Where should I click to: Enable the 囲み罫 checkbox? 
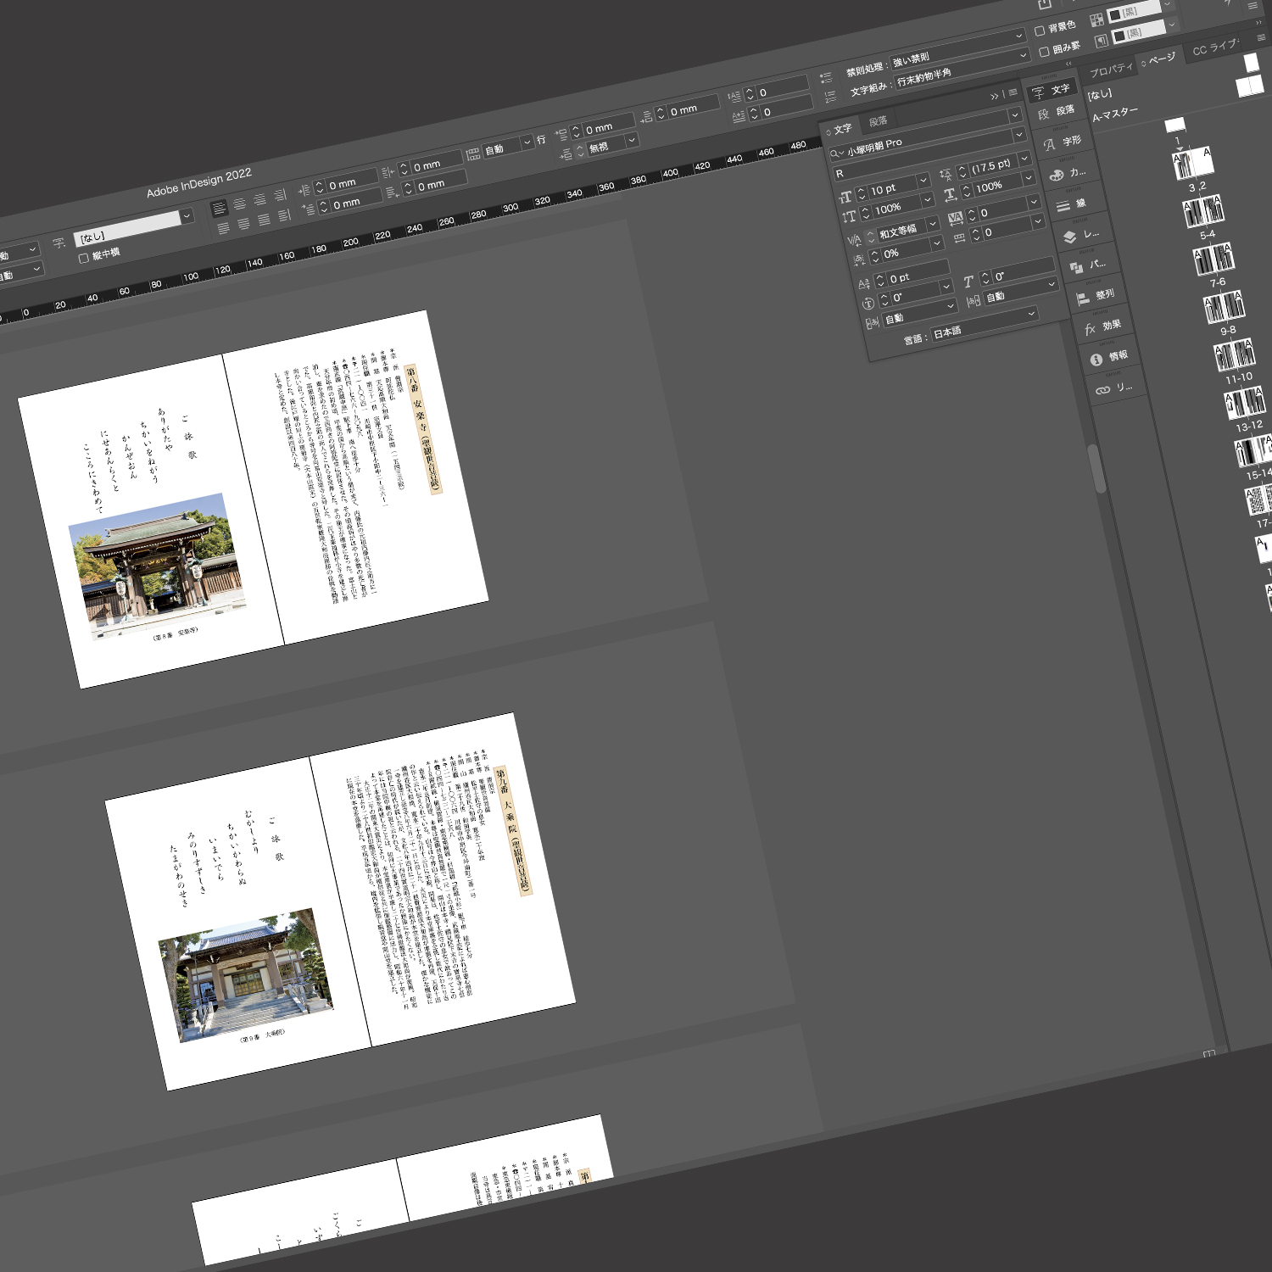tap(1044, 52)
